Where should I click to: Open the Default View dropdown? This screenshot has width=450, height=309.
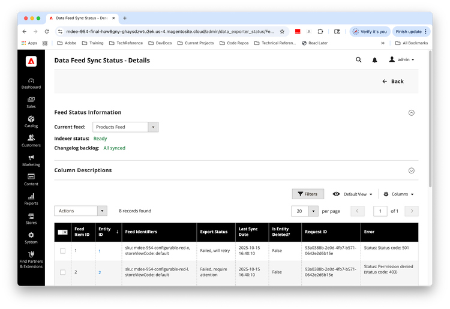[352, 194]
